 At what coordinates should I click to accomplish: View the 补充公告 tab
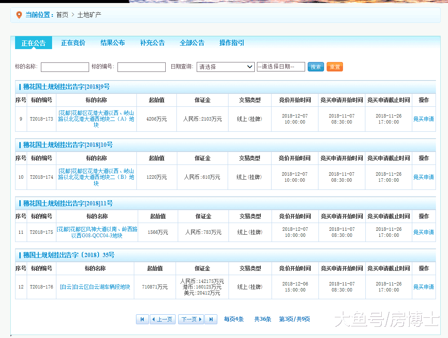coord(152,43)
